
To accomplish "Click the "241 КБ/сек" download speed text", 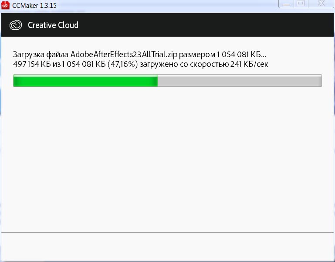I will [x=249, y=64].
